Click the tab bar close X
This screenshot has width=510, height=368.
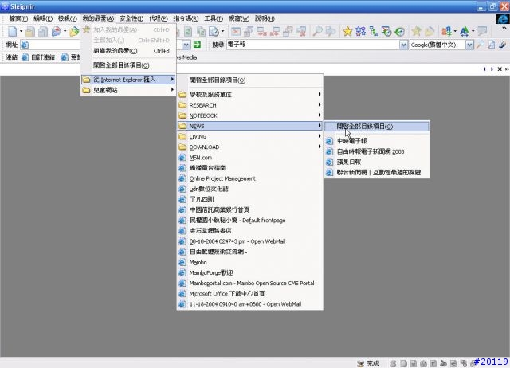(x=500, y=69)
